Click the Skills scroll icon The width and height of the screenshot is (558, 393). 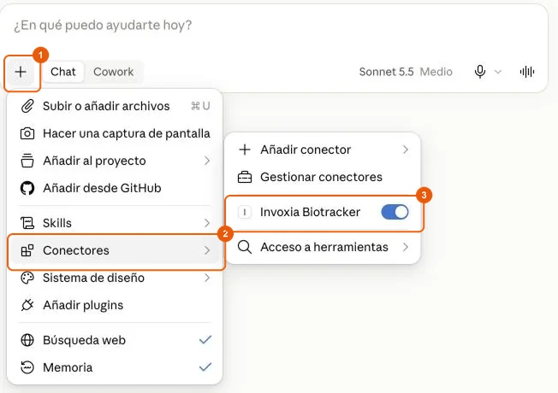pos(27,223)
